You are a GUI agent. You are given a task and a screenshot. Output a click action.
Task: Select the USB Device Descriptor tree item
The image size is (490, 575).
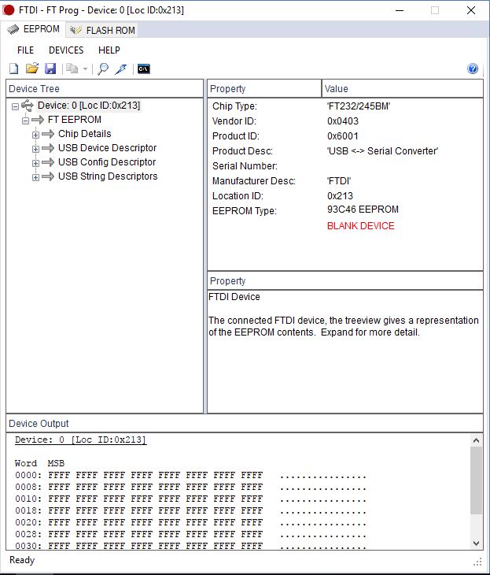pos(107,148)
